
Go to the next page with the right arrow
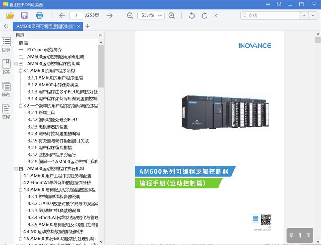pyautogui.click(x=110, y=16)
